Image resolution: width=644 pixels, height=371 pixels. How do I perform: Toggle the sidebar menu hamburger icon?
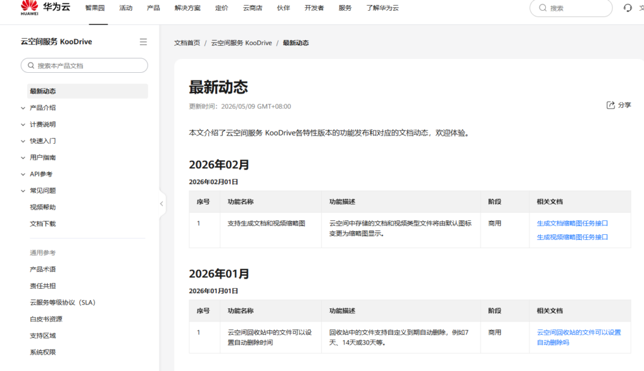143,42
